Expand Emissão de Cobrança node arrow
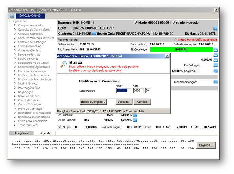This screenshot has width=234, height=174. [x=15, y=71]
